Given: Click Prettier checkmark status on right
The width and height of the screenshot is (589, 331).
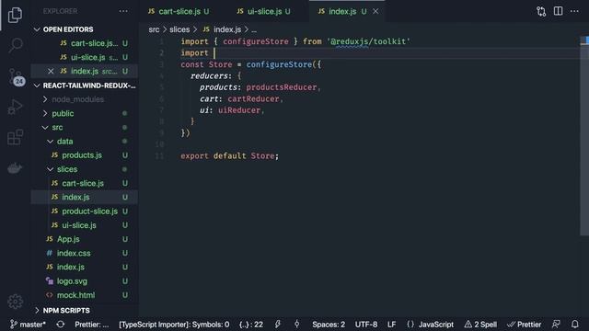Looking at the screenshot, I should [524, 325].
